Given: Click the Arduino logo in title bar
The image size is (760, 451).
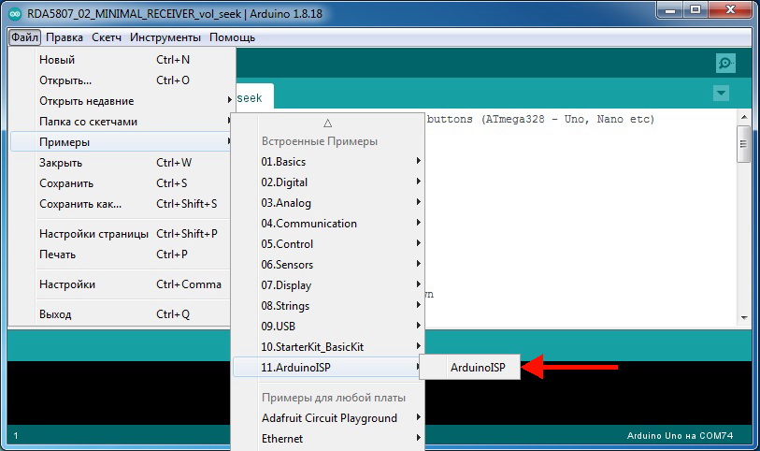Looking at the screenshot, I should point(16,14).
